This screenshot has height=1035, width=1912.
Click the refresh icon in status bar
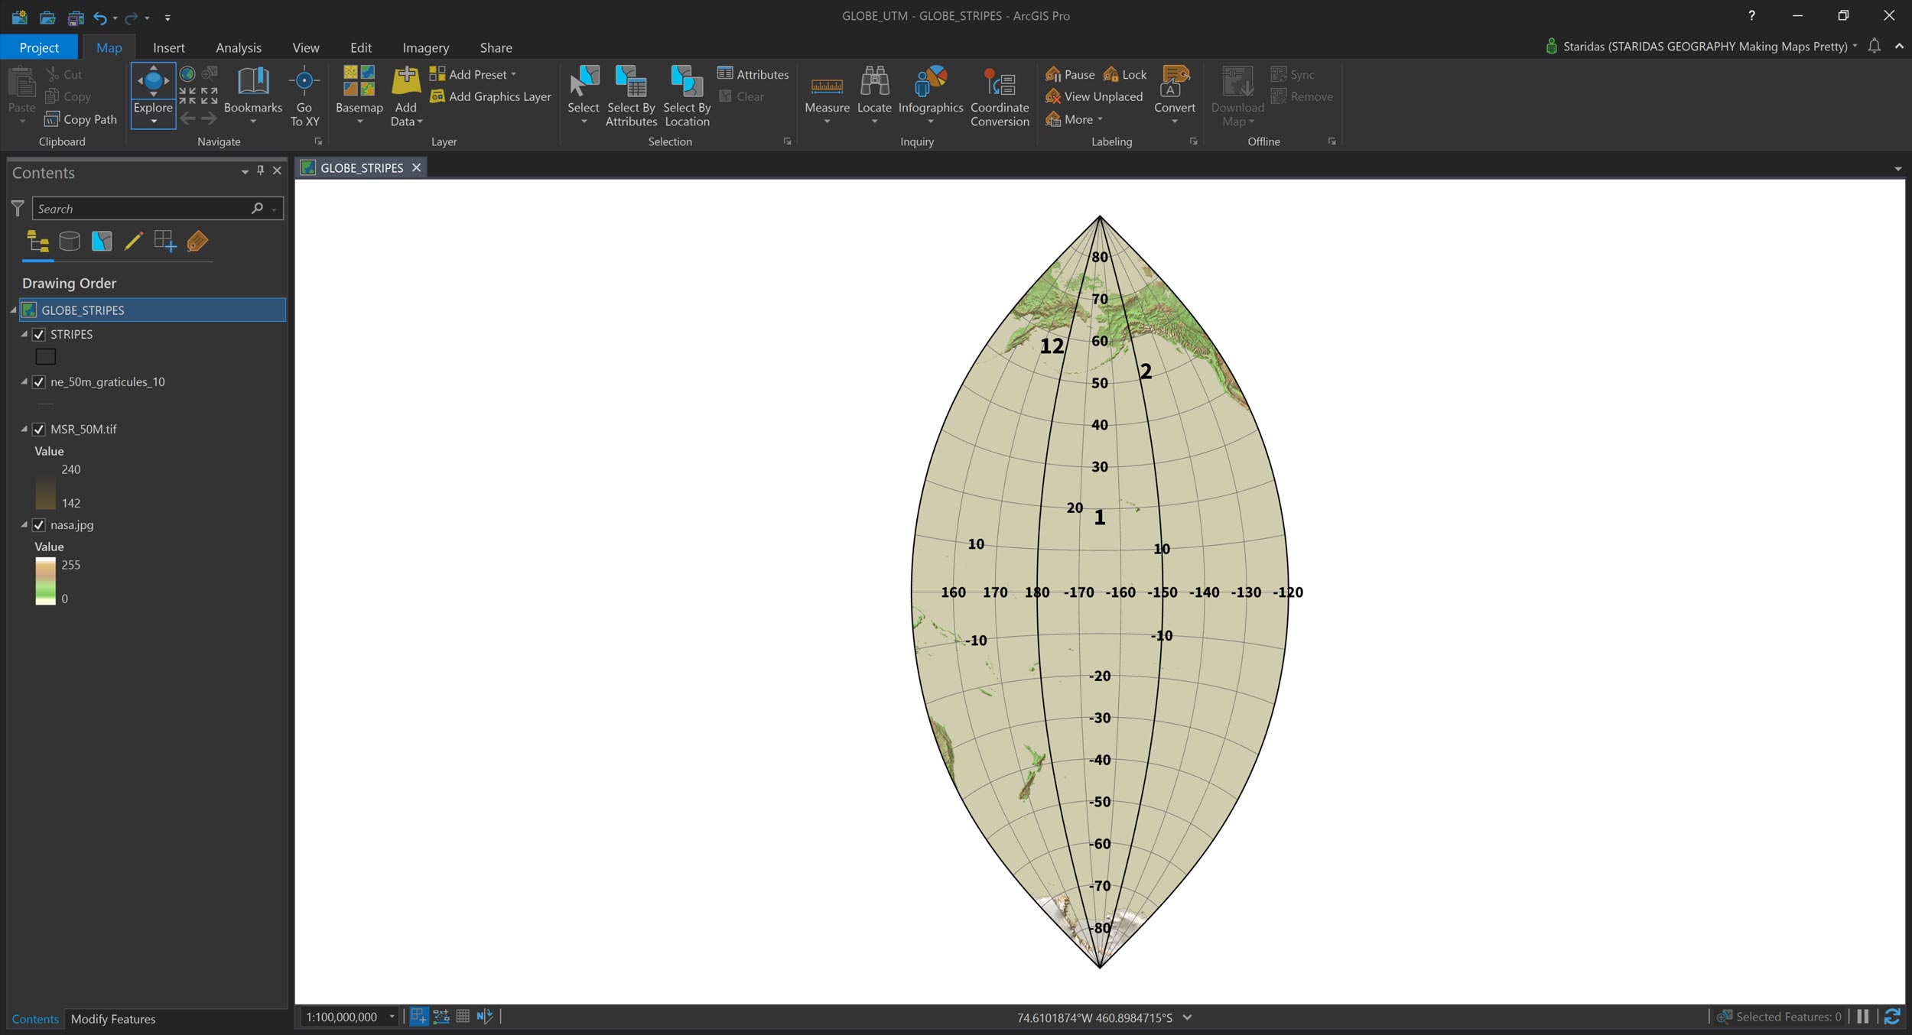pos(1892,1017)
